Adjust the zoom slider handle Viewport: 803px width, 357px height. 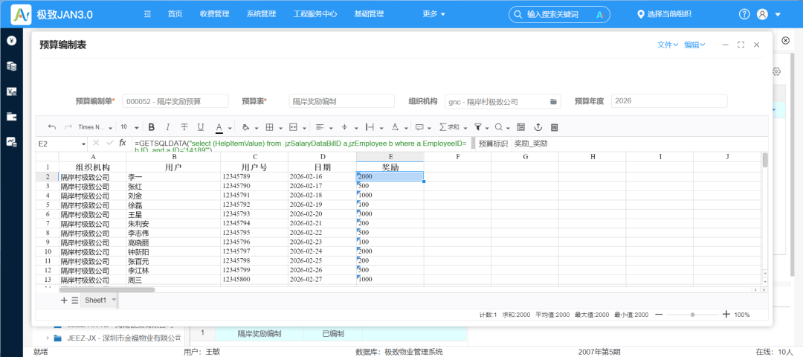coord(692,315)
